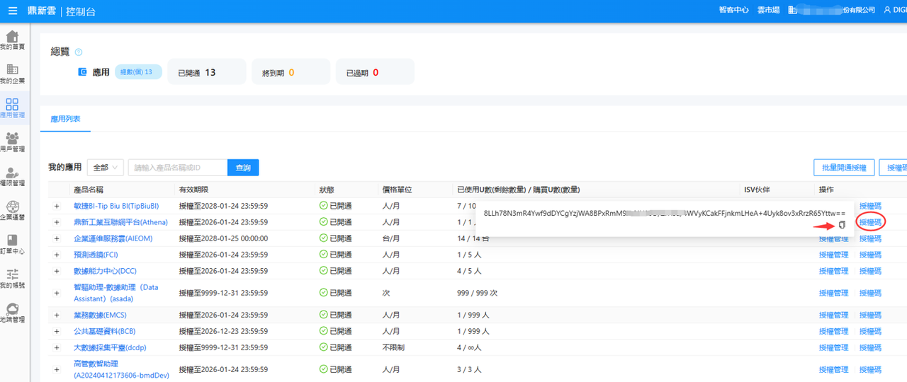Click 授權碼 for the TipBiuBI row

click(870, 206)
